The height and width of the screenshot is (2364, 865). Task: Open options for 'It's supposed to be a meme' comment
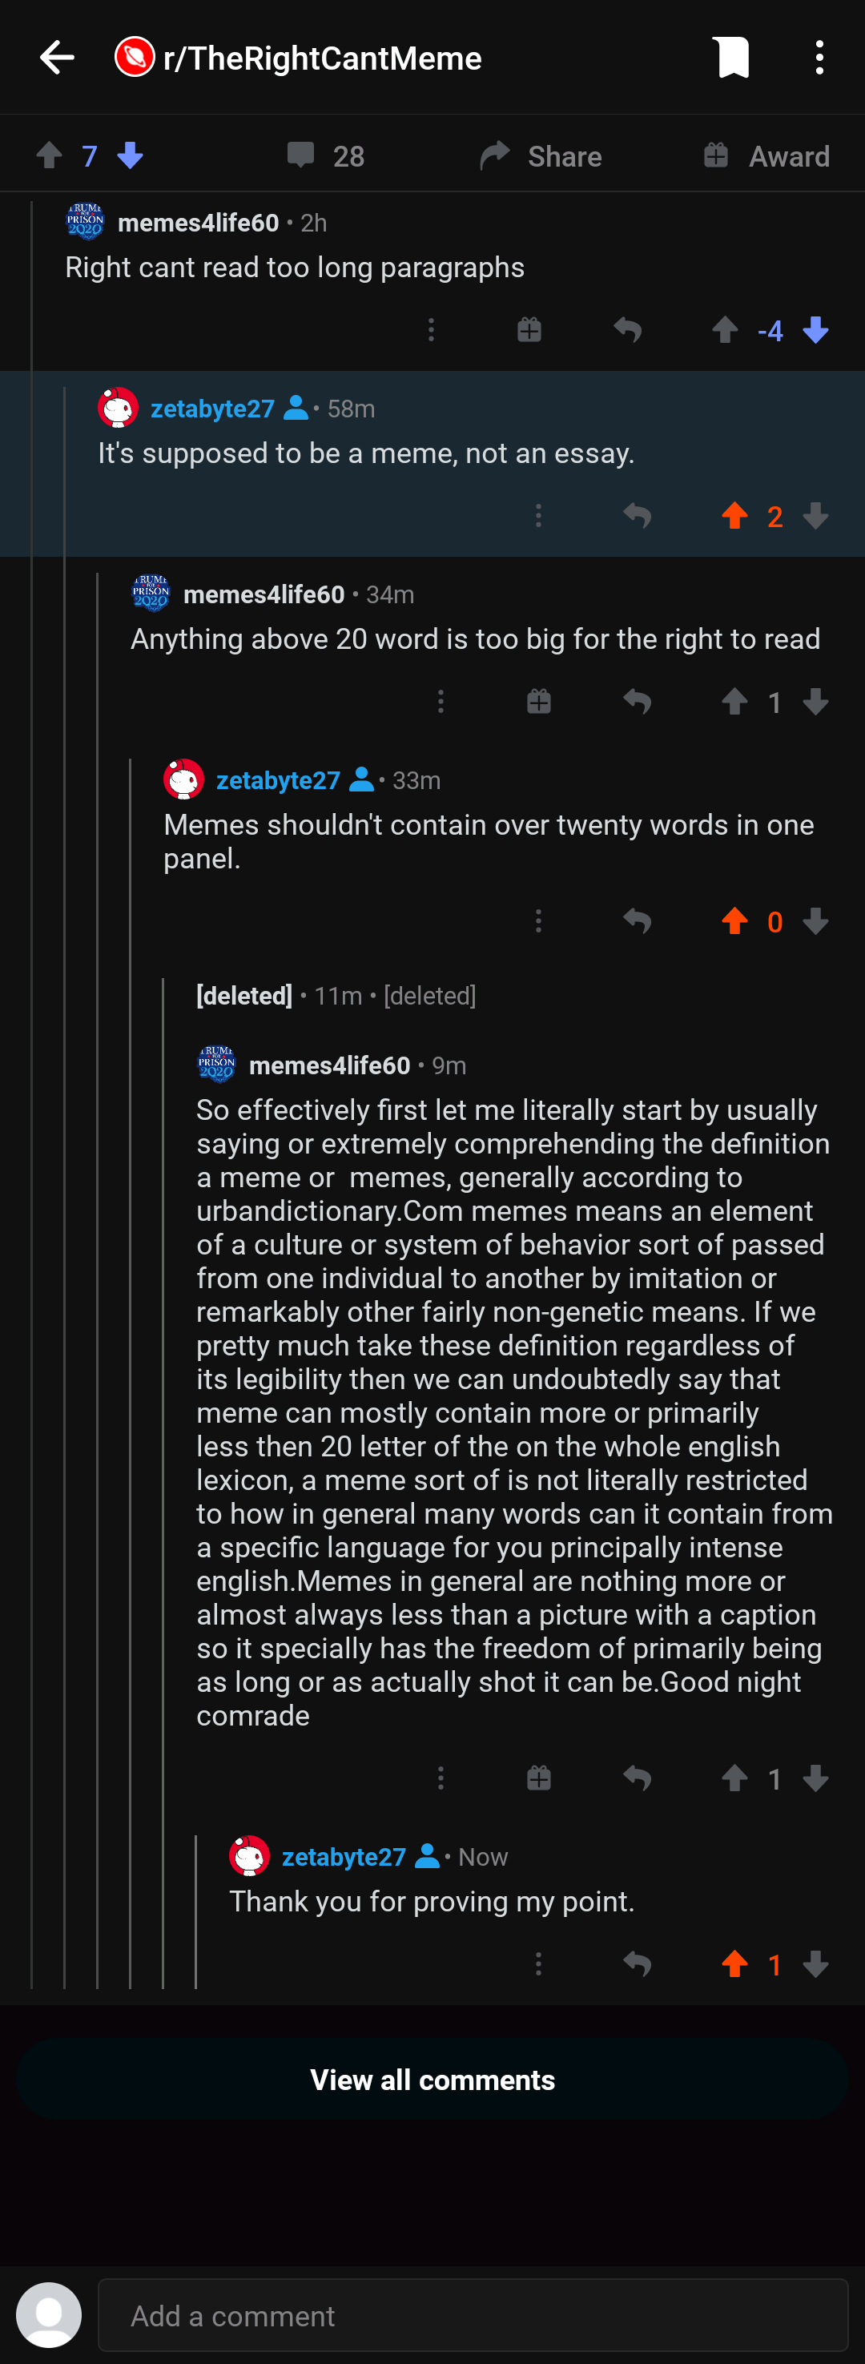[538, 516]
